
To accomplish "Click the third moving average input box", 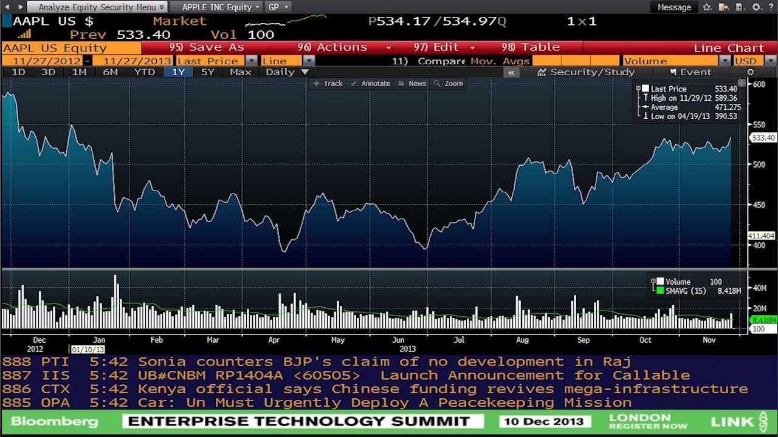I will pyautogui.click(x=605, y=61).
